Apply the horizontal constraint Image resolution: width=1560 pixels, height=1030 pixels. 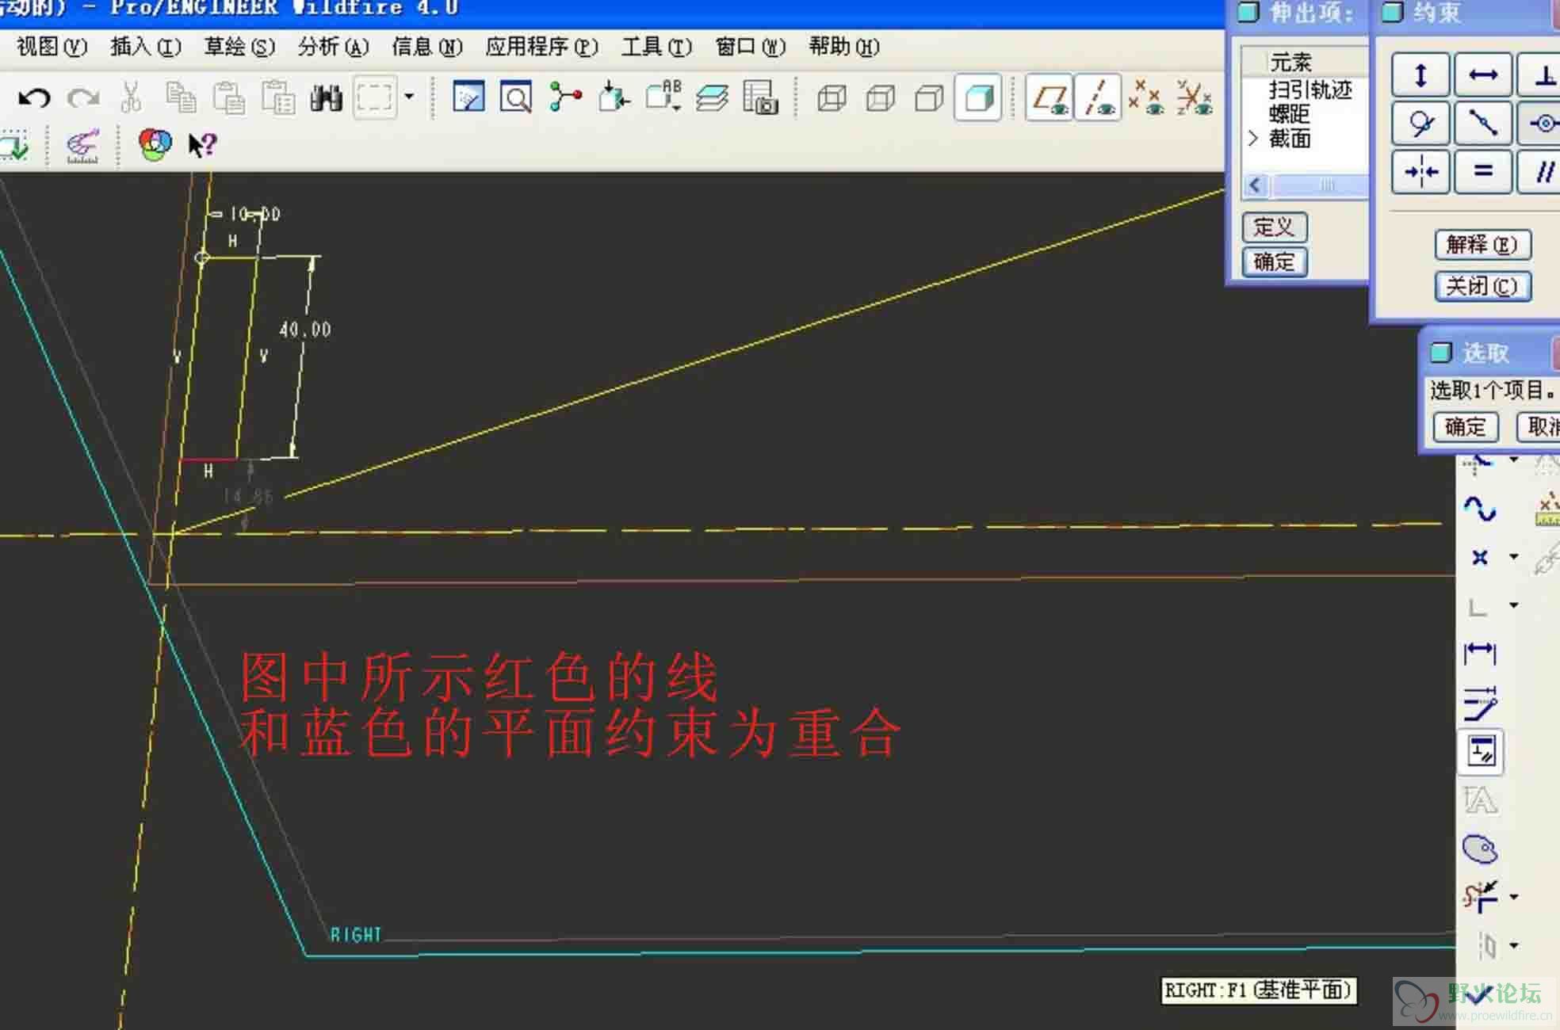pyautogui.click(x=1483, y=75)
